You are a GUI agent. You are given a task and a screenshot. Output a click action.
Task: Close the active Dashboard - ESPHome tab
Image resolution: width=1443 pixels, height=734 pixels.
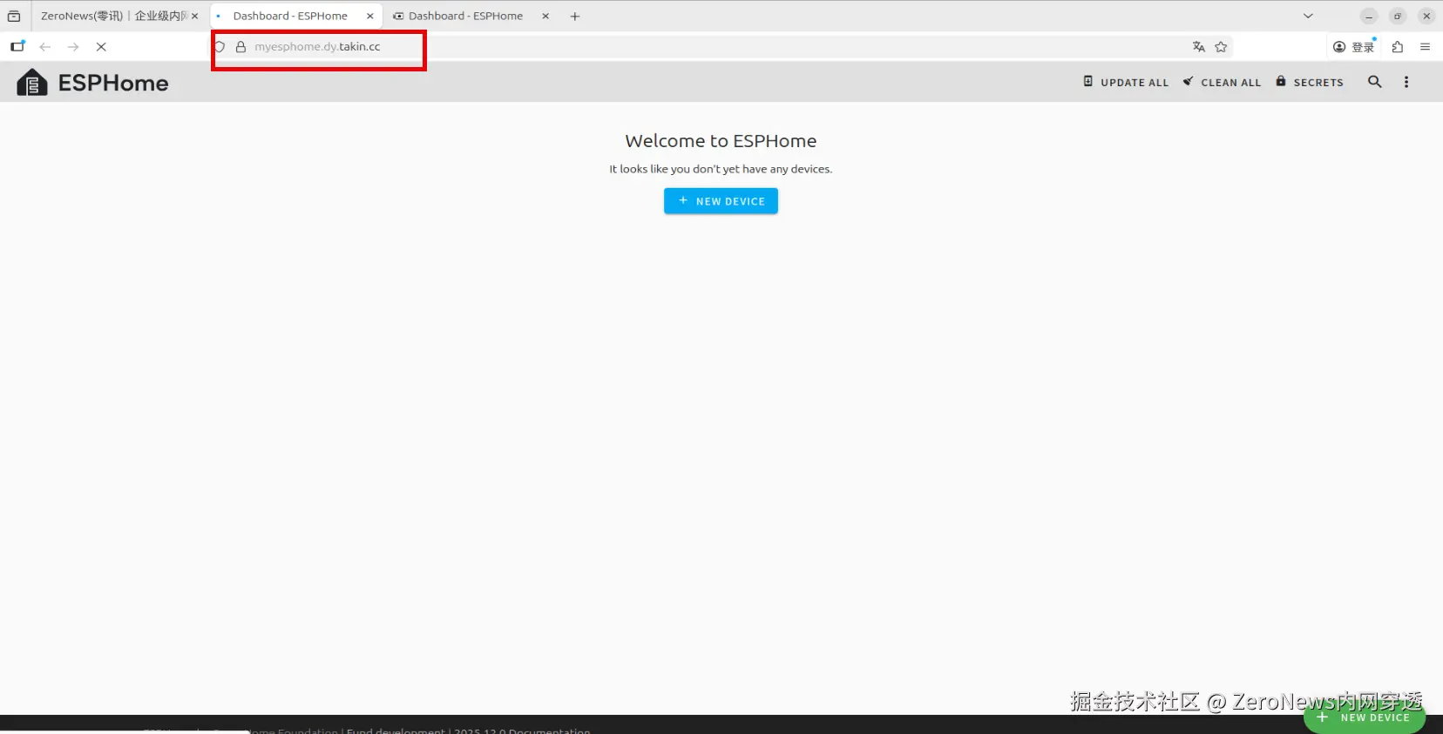(370, 16)
